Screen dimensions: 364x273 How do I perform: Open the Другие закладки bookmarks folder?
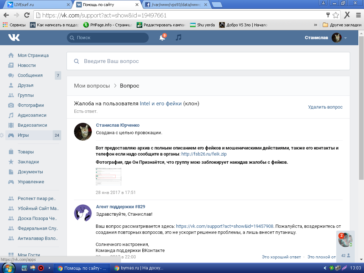tap(342, 25)
